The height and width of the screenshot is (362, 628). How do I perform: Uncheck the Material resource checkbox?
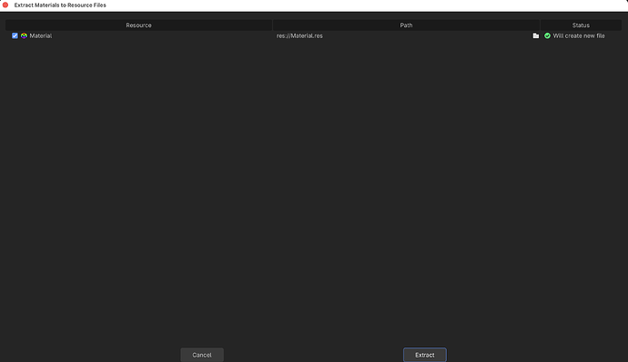tap(15, 35)
